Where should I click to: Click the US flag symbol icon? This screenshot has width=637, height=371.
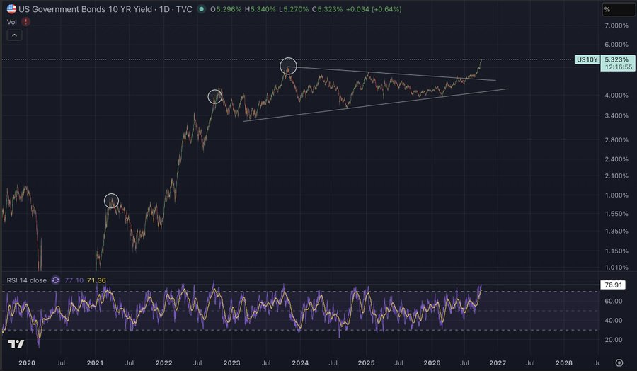pyautogui.click(x=11, y=9)
